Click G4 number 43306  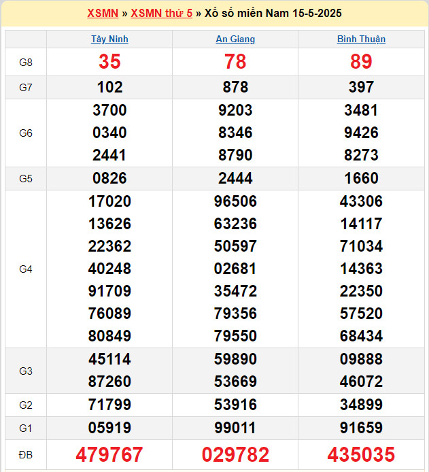(x=361, y=201)
